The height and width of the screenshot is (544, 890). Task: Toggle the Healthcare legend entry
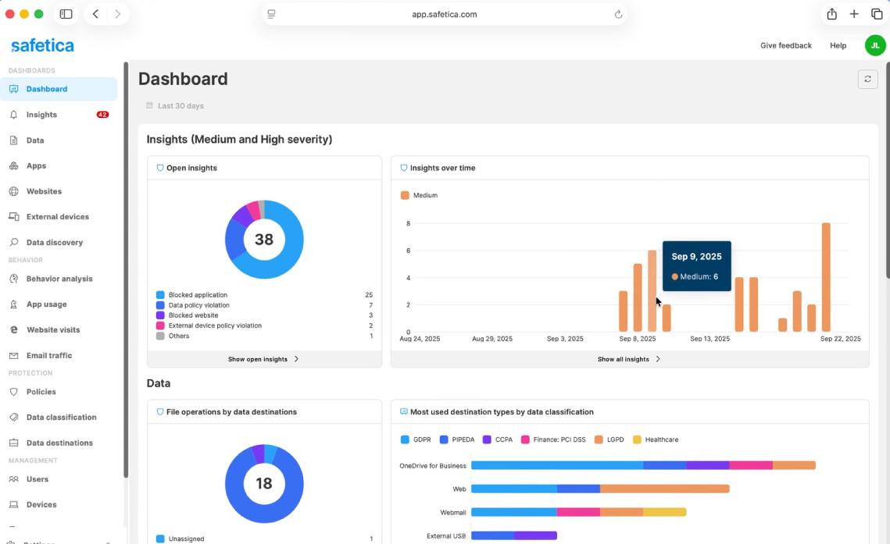(x=656, y=439)
